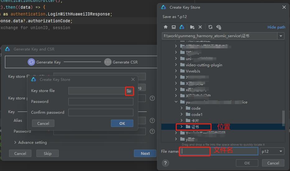Go to home directory in file chooser toolbar

click(x=166, y=27)
